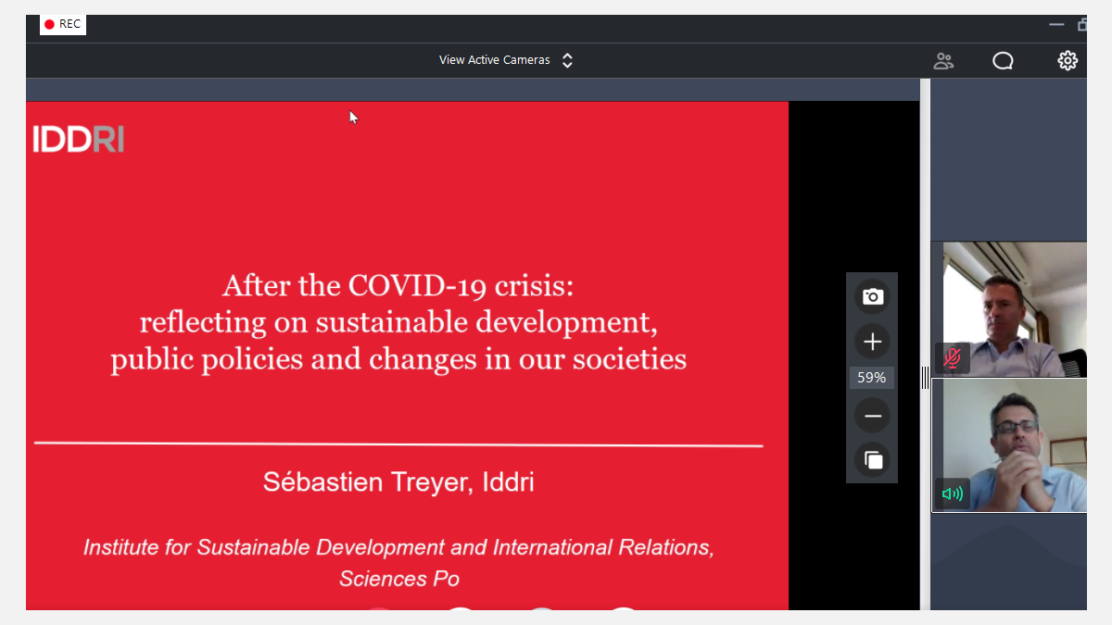This screenshot has width=1112, height=625.
Task: Click the up-down chevron beside View Active Cameras
Action: pos(568,60)
